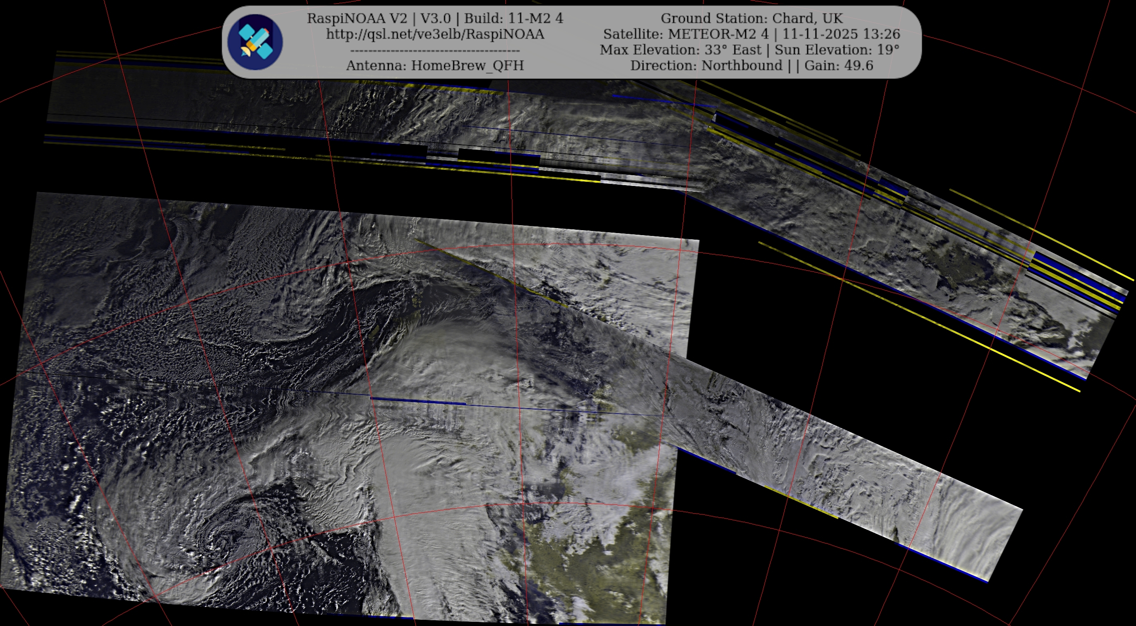Click the Ground Station: Chard, UK text
The height and width of the screenshot is (626, 1136).
[751, 19]
